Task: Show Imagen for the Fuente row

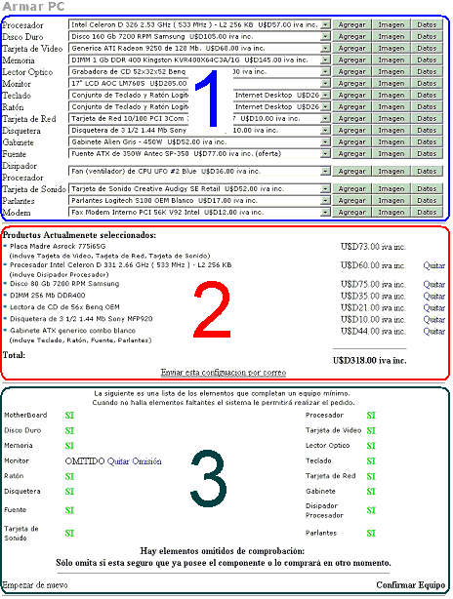Action: (391, 153)
